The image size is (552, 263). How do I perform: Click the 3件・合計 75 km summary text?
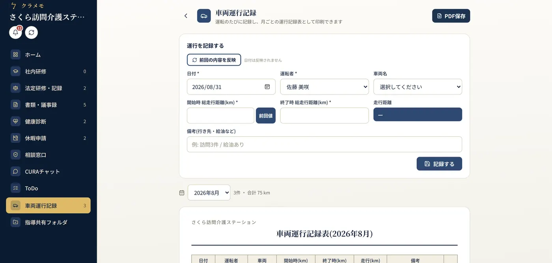(252, 193)
